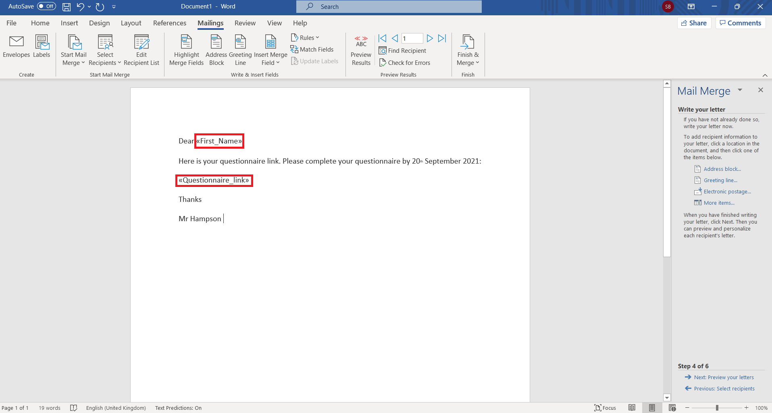Click the More items link

tap(719, 203)
